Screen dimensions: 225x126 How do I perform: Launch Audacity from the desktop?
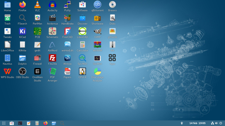point(52,5)
